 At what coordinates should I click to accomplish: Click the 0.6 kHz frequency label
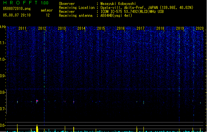point(3,125)
